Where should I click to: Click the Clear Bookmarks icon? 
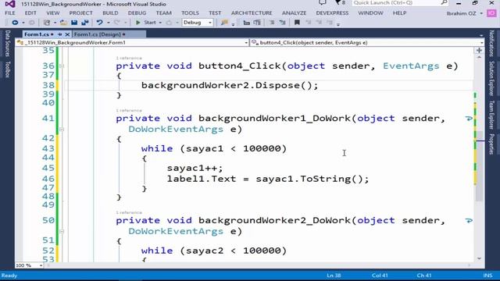click(330, 23)
